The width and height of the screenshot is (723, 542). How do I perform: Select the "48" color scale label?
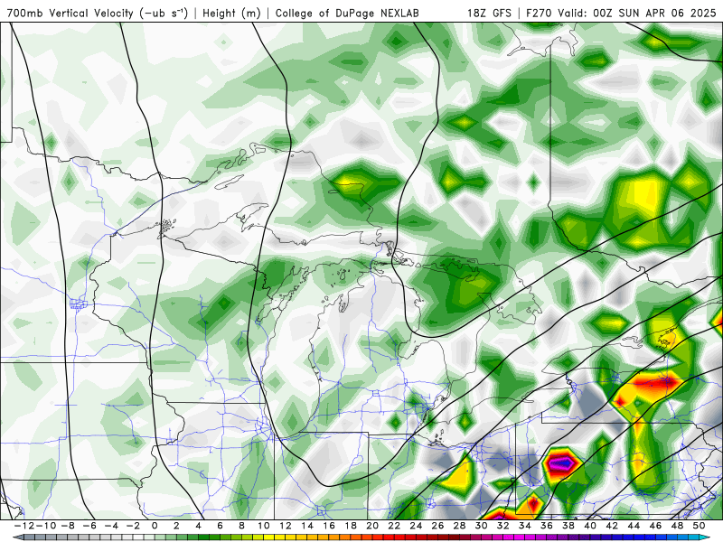[677, 526]
